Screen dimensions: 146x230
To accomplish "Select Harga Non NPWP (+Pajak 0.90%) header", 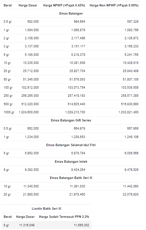I will tap(114, 5).
